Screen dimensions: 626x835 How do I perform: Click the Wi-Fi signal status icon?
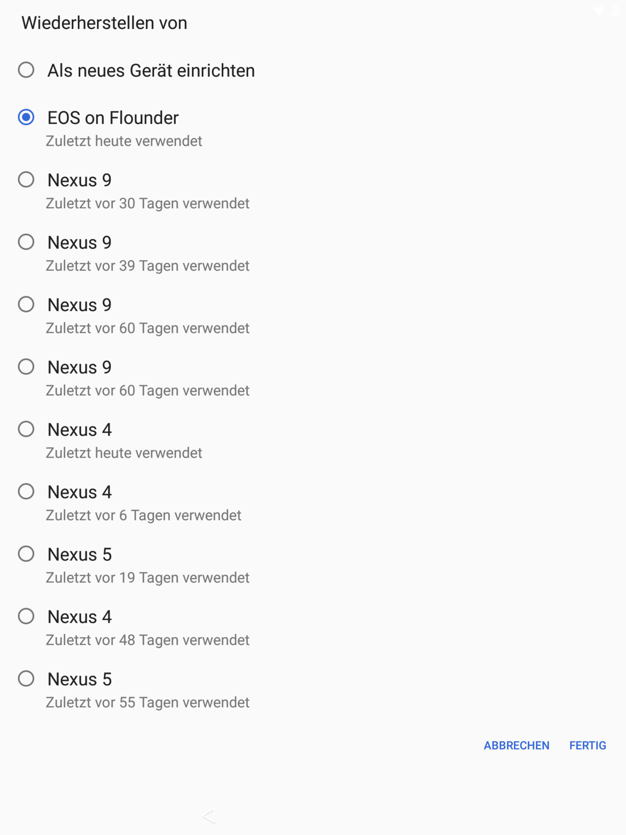click(599, 10)
